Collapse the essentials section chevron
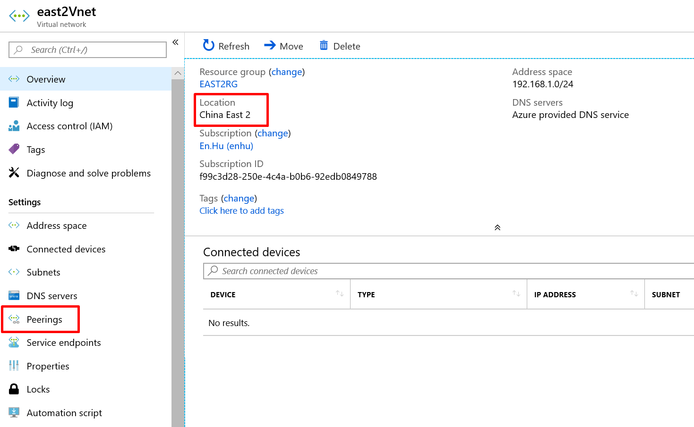This screenshot has height=427, width=694. tap(497, 227)
